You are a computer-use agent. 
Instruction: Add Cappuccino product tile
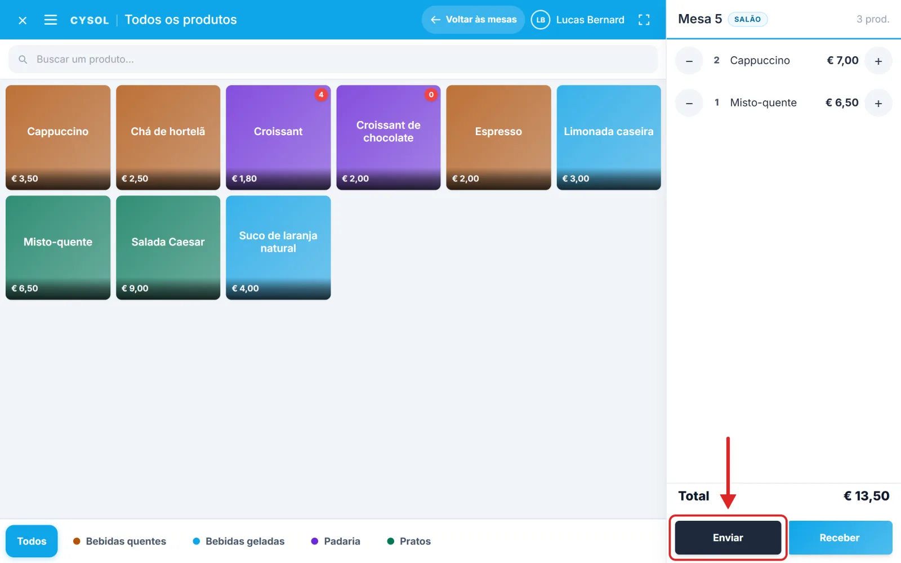coord(58,137)
